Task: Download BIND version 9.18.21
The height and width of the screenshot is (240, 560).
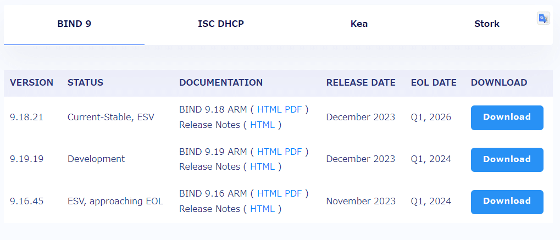Action: 507,118
